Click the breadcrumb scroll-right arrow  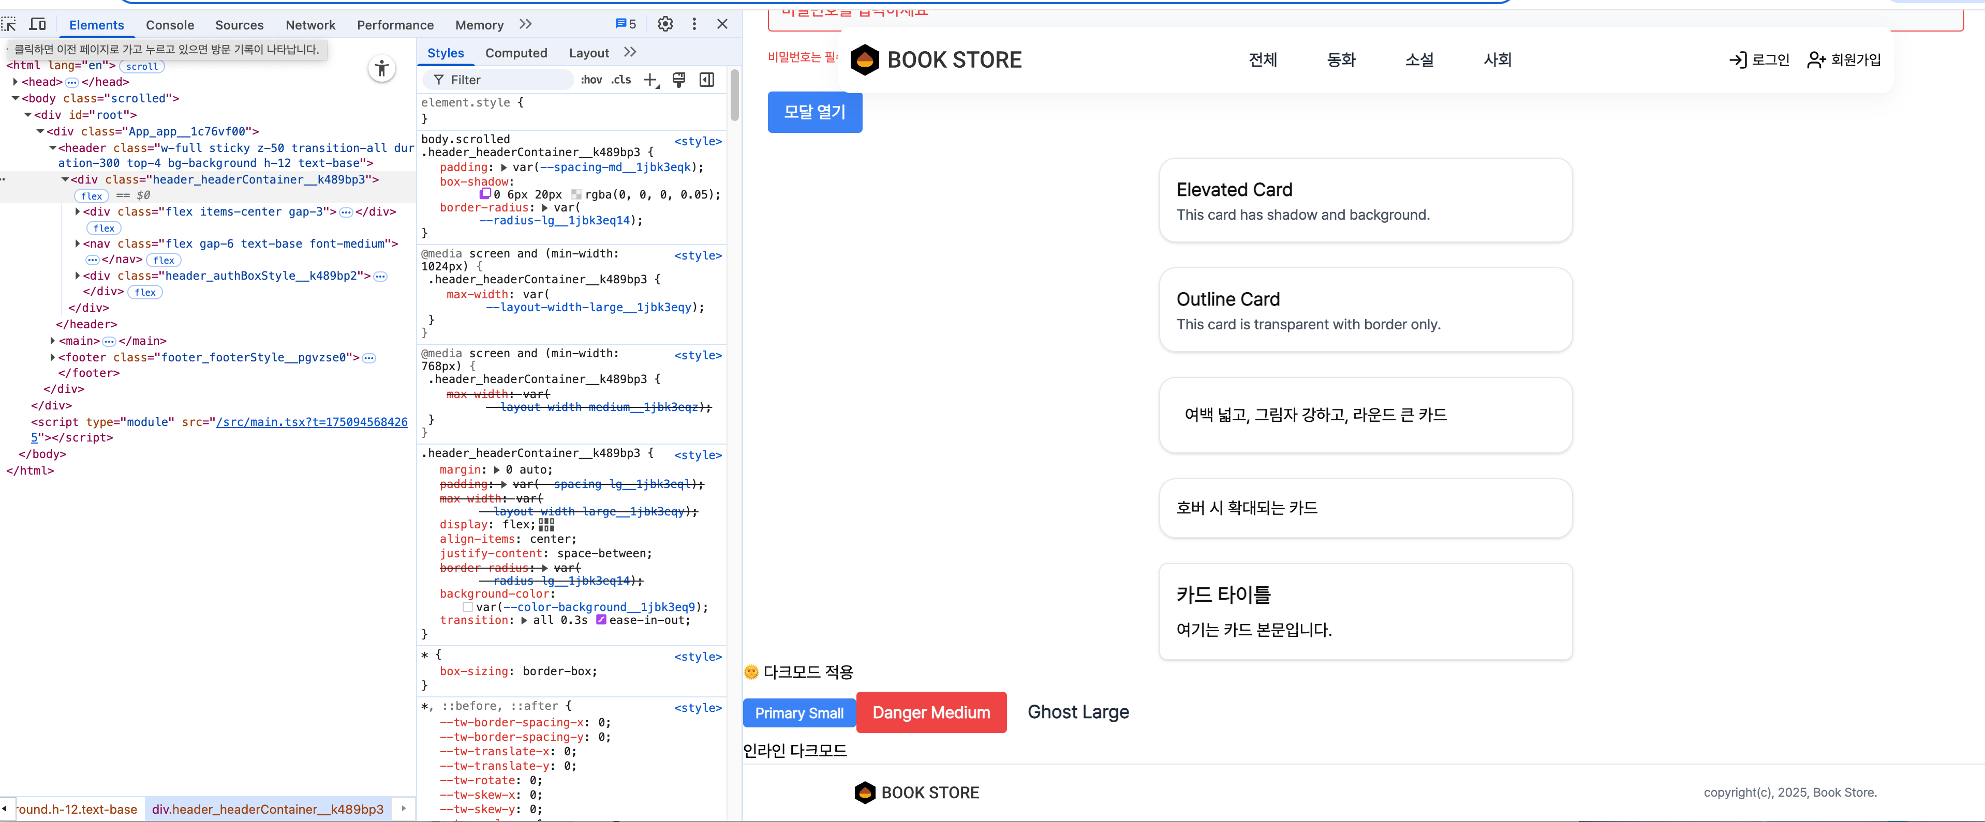[x=403, y=808]
